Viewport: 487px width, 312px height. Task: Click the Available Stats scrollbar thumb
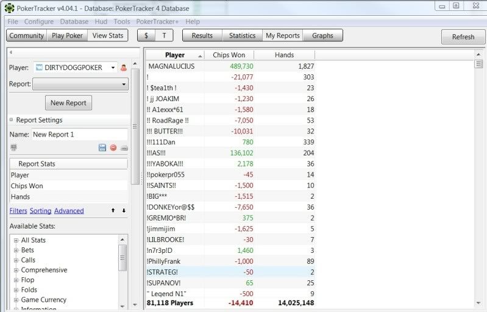pos(123,258)
